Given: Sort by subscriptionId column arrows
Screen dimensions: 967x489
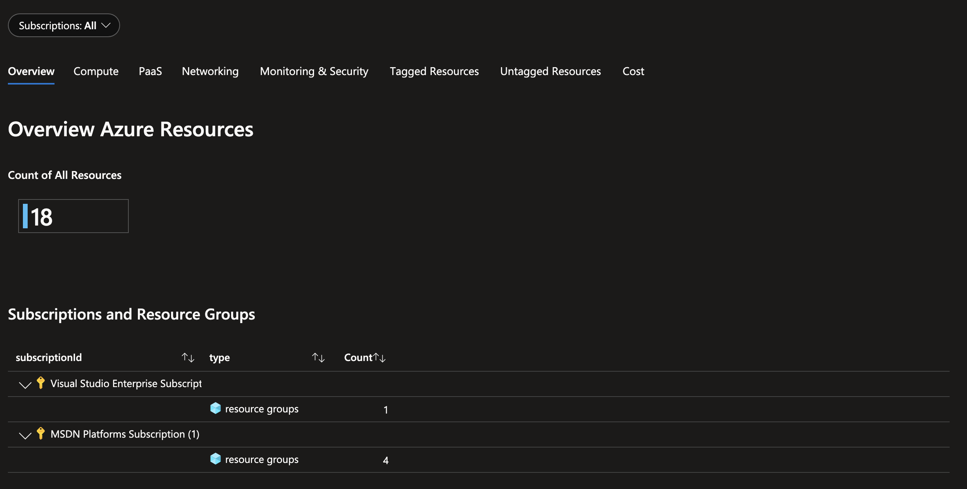Looking at the screenshot, I should pos(188,357).
